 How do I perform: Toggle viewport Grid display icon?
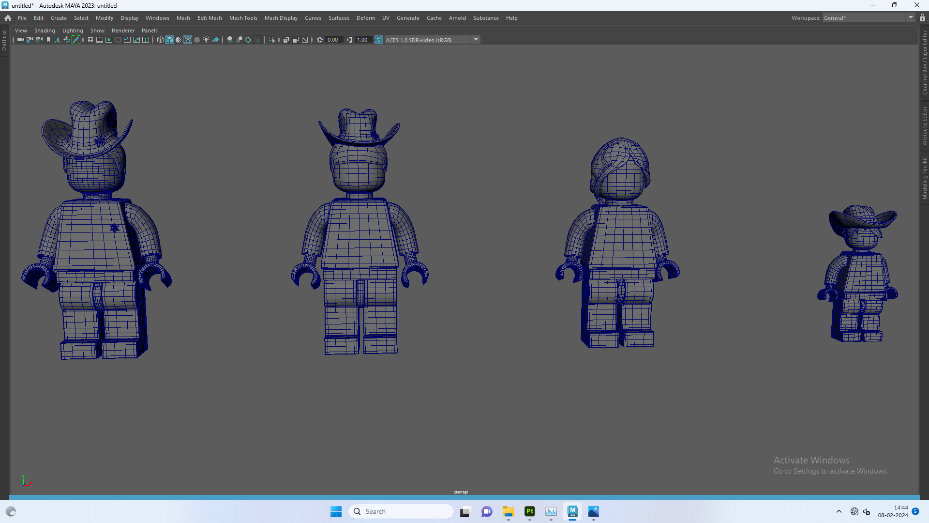pos(90,40)
